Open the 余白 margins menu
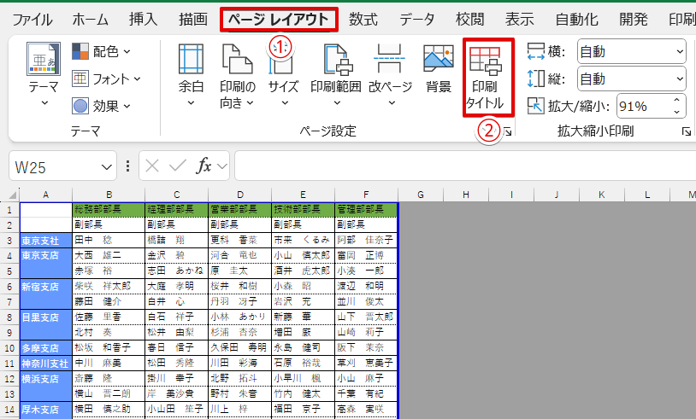 pyautogui.click(x=191, y=74)
